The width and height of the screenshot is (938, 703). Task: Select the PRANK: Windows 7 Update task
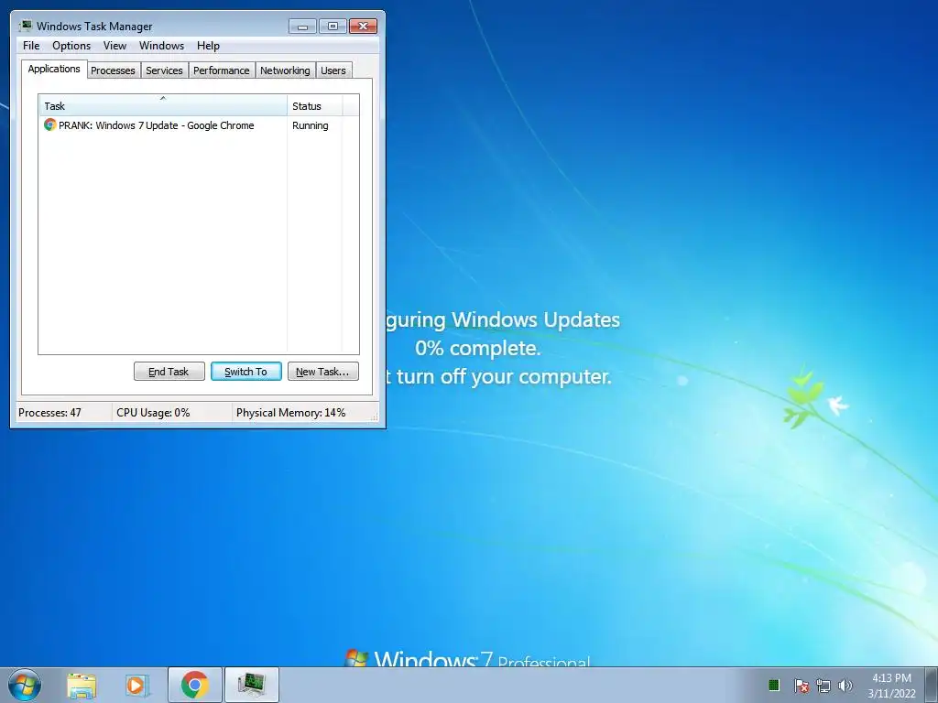pyautogui.click(x=156, y=125)
